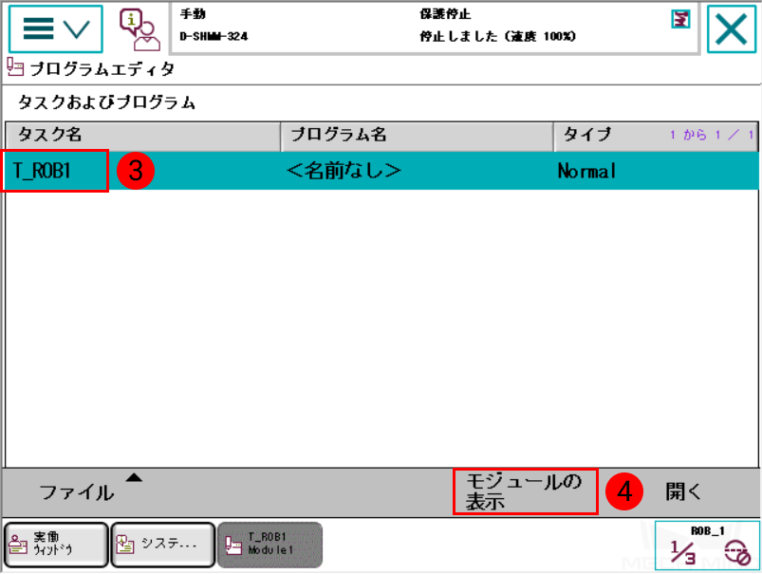The image size is (762, 574).
Task: Click the small status icon in the status bar
Action: point(680,19)
